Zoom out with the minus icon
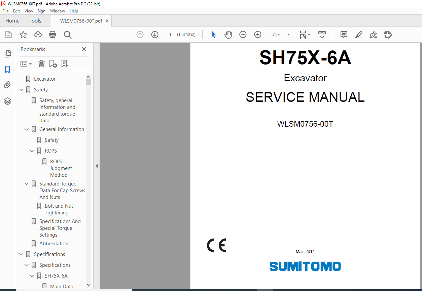Screen dimensions: 422x291 click(x=243, y=35)
